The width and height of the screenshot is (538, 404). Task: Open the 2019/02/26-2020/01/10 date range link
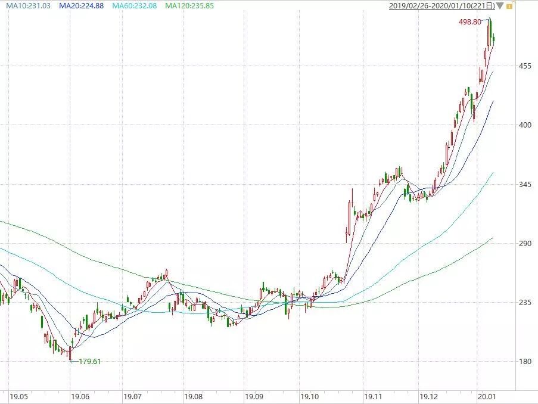click(442, 6)
